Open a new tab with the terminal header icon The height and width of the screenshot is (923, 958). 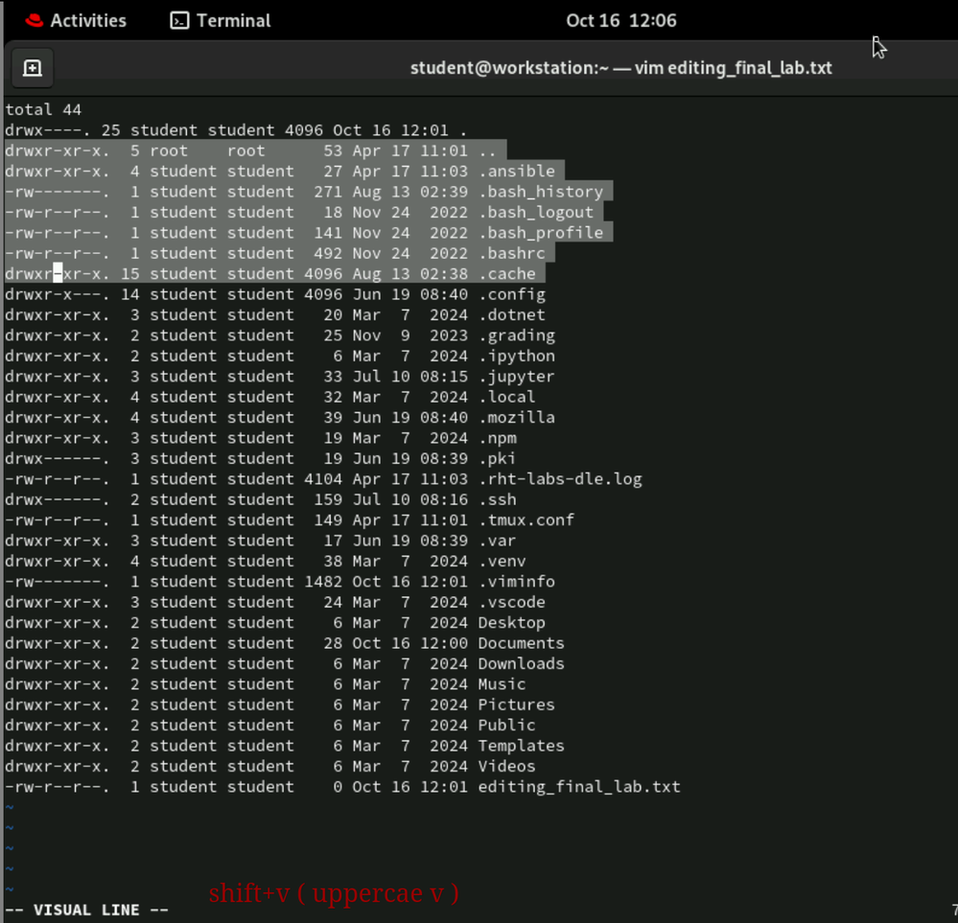click(32, 68)
